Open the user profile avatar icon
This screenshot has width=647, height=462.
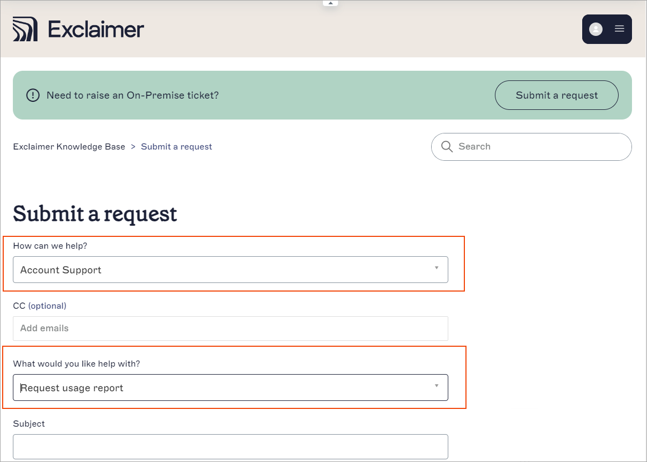pyautogui.click(x=596, y=29)
